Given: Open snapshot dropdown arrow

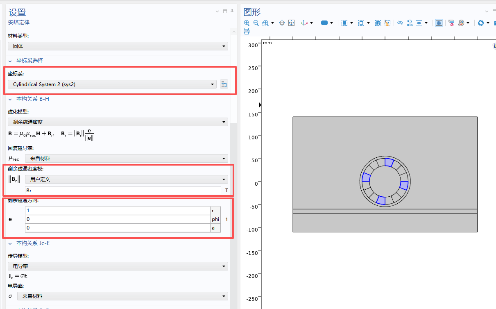Looking at the screenshot, I should pyautogui.click(x=488, y=23).
